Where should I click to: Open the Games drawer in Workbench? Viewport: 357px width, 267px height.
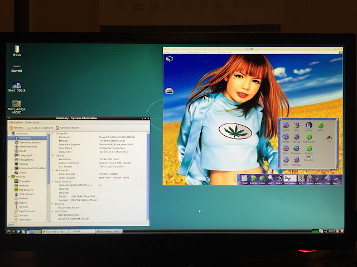coord(320,126)
